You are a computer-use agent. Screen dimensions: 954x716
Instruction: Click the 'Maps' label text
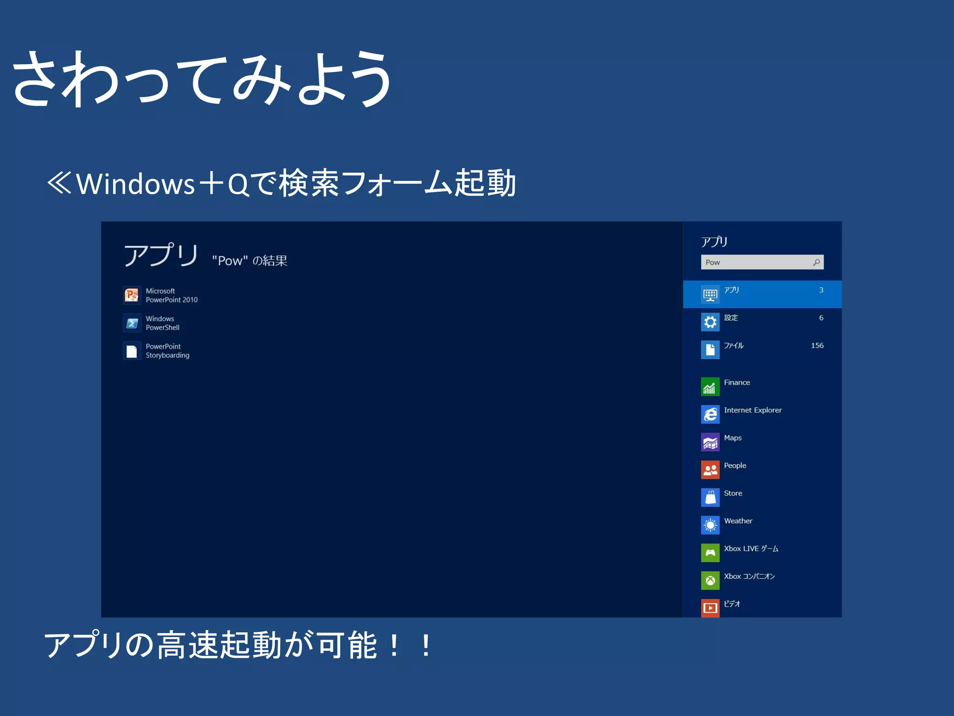[733, 438]
